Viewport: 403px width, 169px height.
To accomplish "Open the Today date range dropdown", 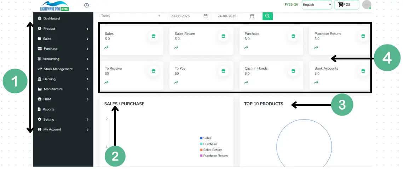I will tap(130, 16).
